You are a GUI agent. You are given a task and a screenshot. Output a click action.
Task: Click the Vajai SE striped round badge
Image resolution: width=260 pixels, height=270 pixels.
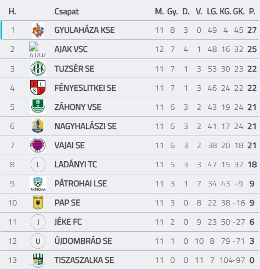pyautogui.click(x=38, y=145)
